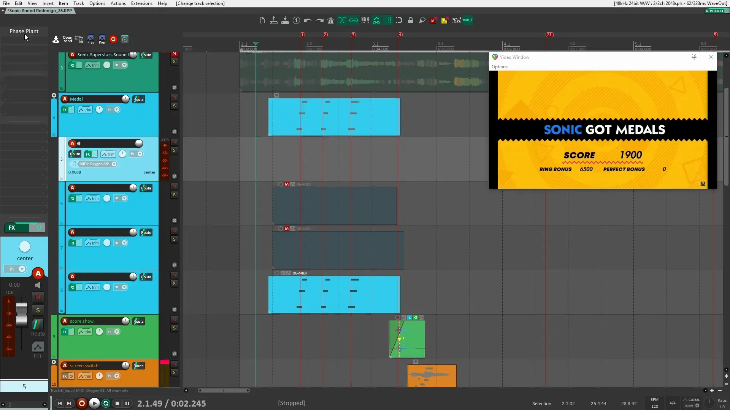Screen dimensions: 730x410
Task: Adjust the mixer strip volume fader
Action: [22, 314]
